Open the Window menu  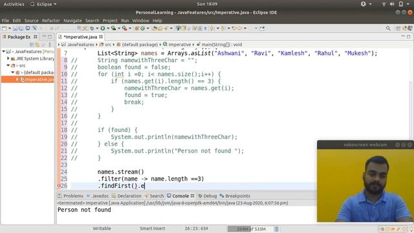[141, 20]
